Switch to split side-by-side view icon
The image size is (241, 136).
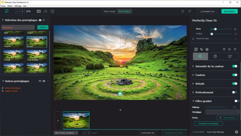point(46,11)
